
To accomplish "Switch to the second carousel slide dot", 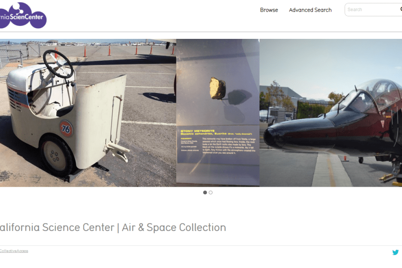I will (210, 193).
